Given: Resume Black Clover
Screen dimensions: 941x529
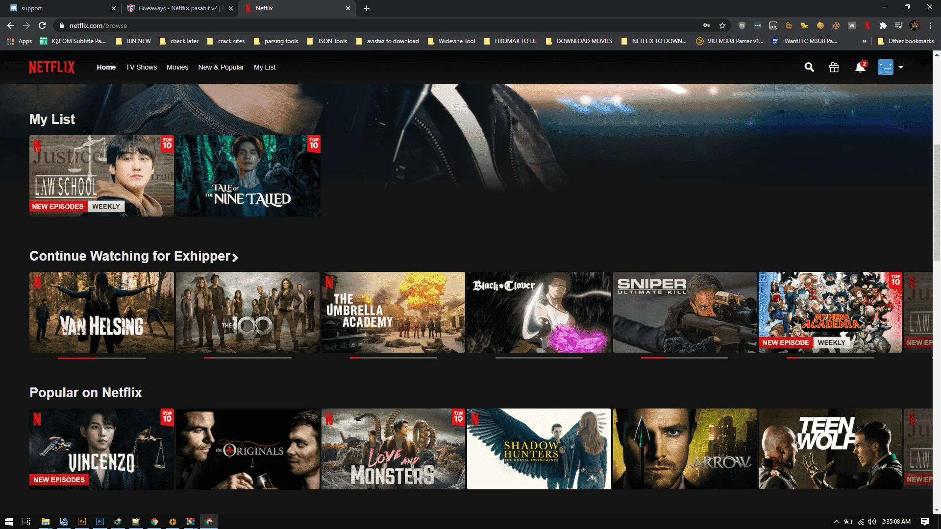Looking at the screenshot, I should click(x=539, y=313).
